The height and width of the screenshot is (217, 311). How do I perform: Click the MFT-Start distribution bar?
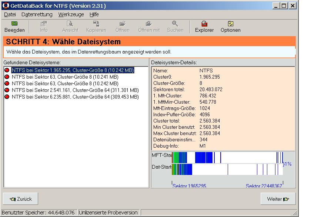[x=227, y=158]
